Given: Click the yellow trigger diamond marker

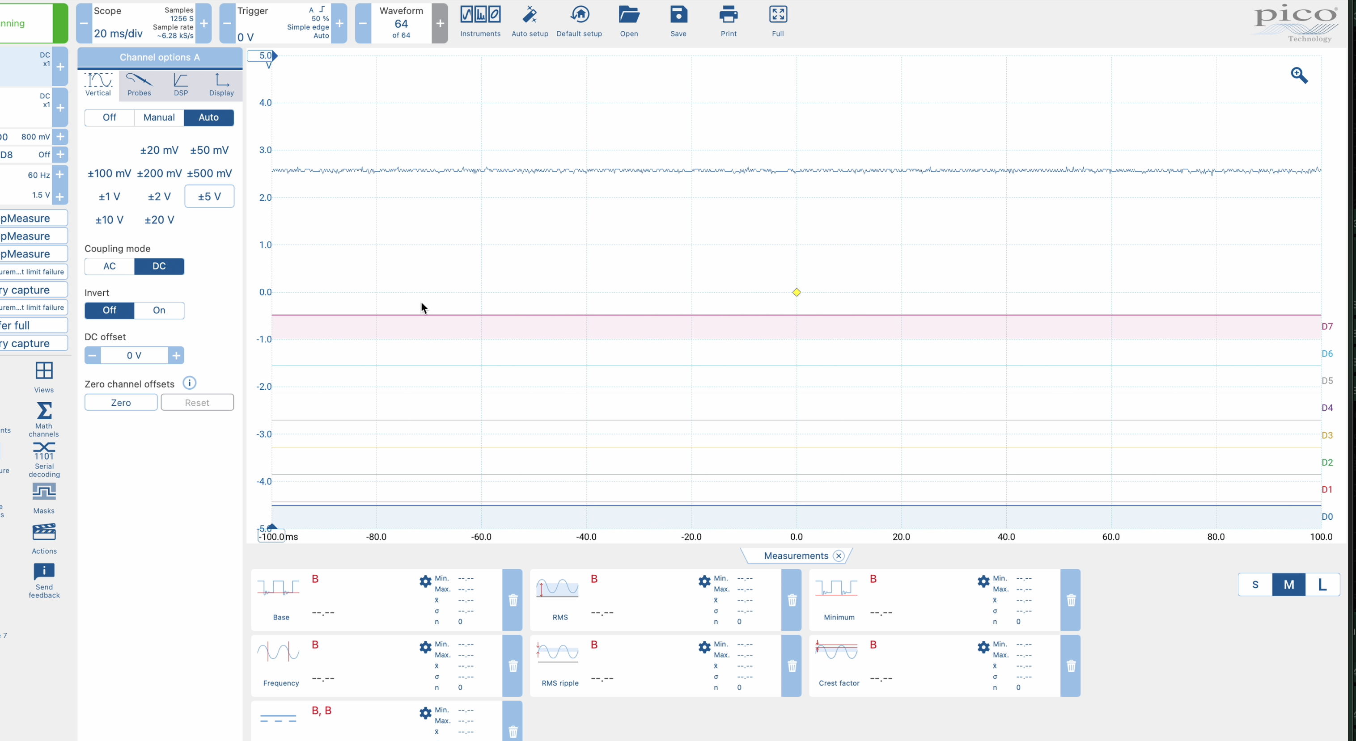Looking at the screenshot, I should [x=796, y=292].
